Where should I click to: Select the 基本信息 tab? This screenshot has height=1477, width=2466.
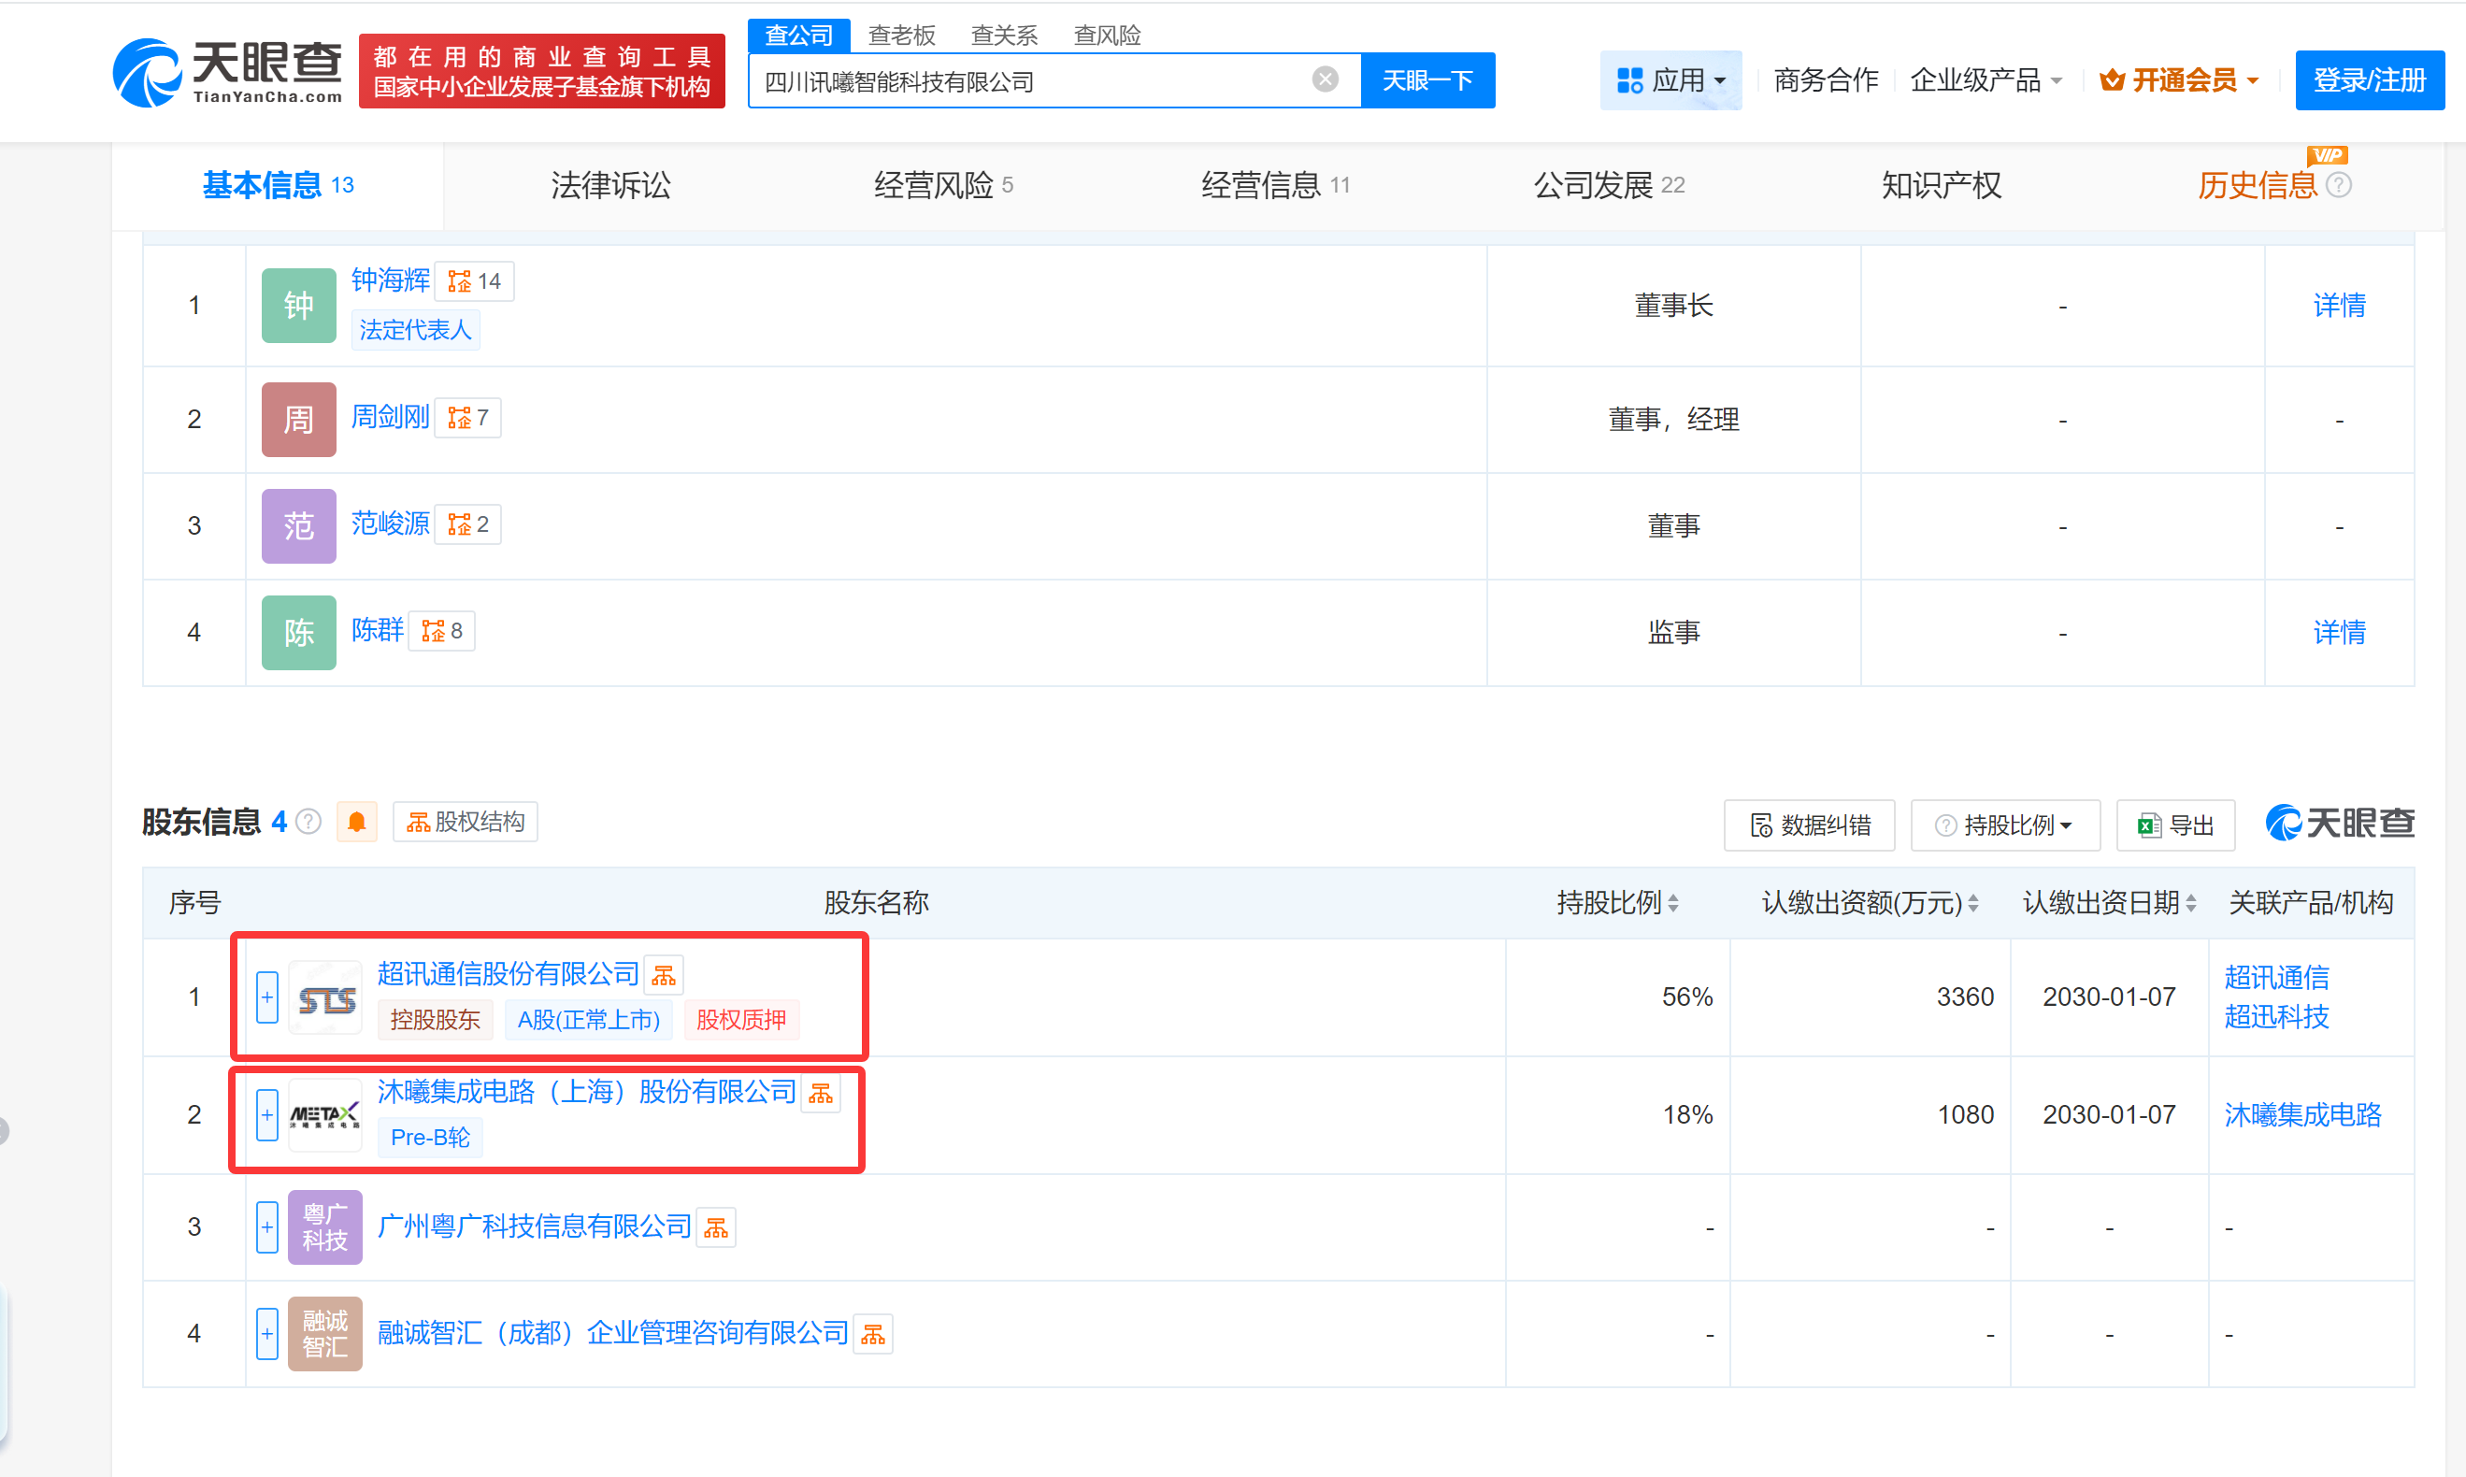(278, 185)
